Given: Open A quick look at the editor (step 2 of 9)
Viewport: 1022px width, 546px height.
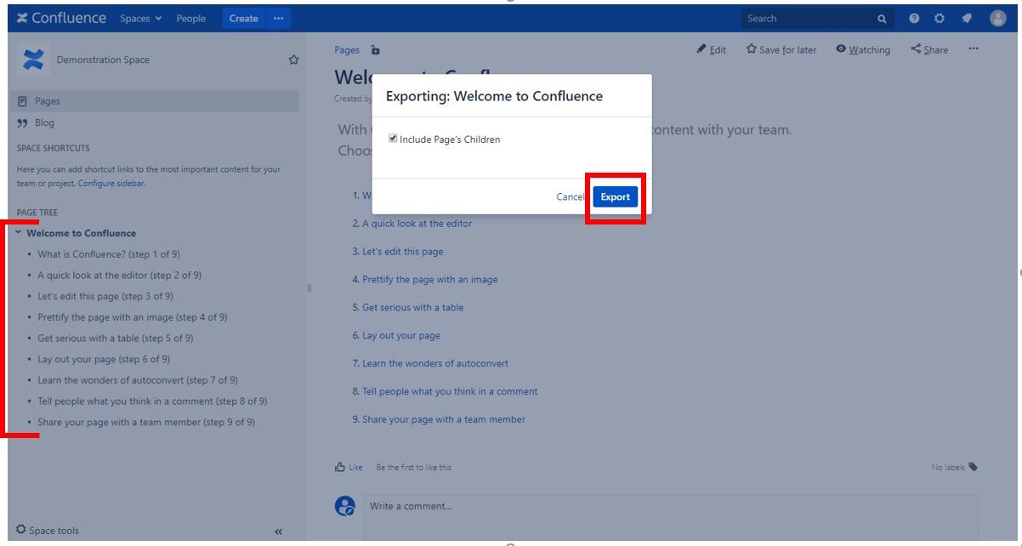Looking at the screenshot, I should (120, 276).
